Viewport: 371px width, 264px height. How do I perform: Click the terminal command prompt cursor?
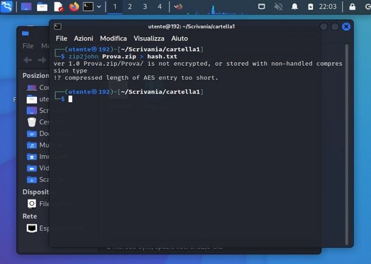click(71, 99)
